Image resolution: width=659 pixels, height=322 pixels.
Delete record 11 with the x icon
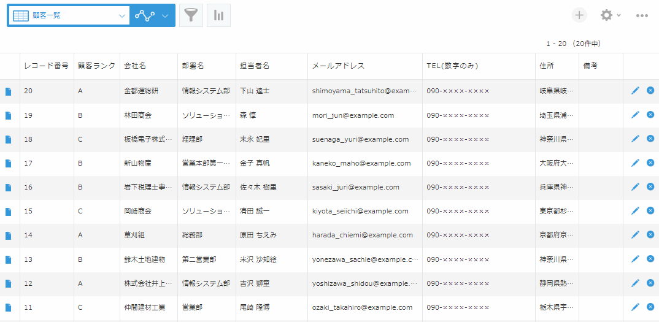(650, 307)
